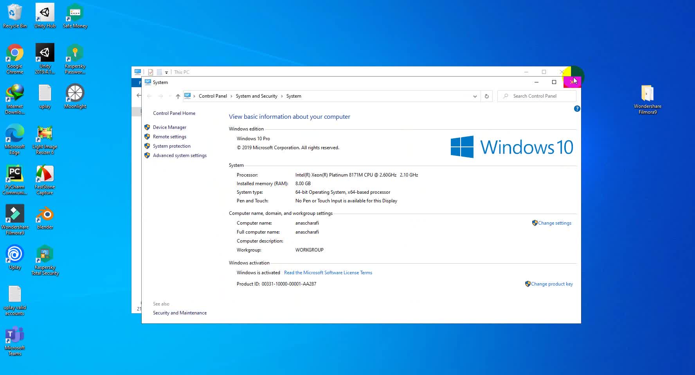695x375 pixels.
Task: Open the Moonlight desktop shortcut
Action: tap(75, 96)
